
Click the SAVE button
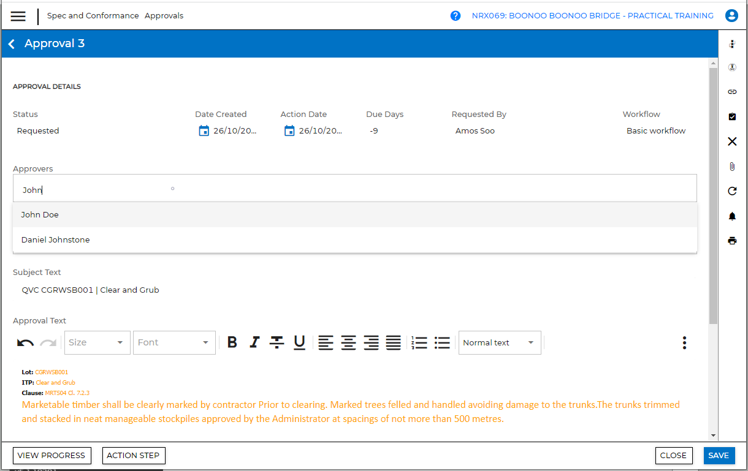[x=719, y=456]
